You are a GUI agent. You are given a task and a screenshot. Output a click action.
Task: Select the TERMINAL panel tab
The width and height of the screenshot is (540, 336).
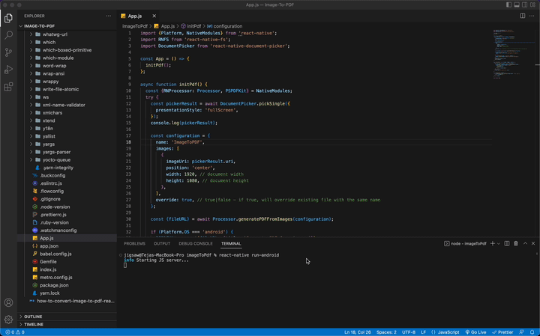231,244
